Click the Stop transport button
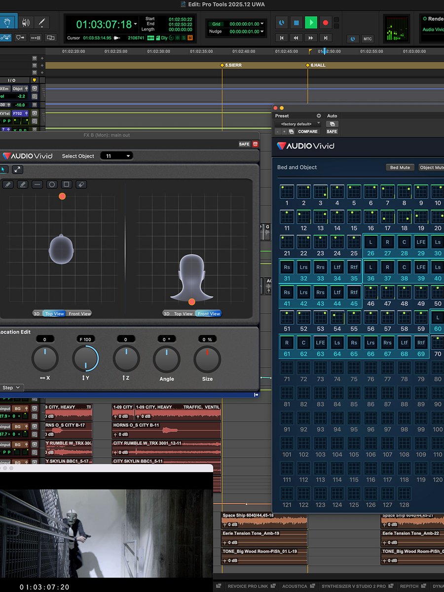The width and height of the screenshot is (444, 592). click(296, 22)
